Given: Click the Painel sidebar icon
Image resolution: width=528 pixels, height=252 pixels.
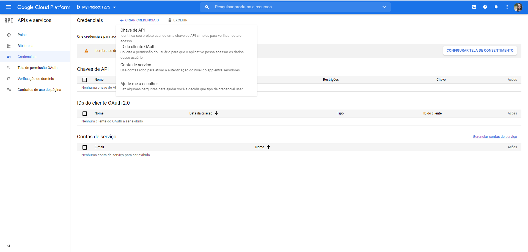Looking at the screenshot, I should (x=9, y=35).
